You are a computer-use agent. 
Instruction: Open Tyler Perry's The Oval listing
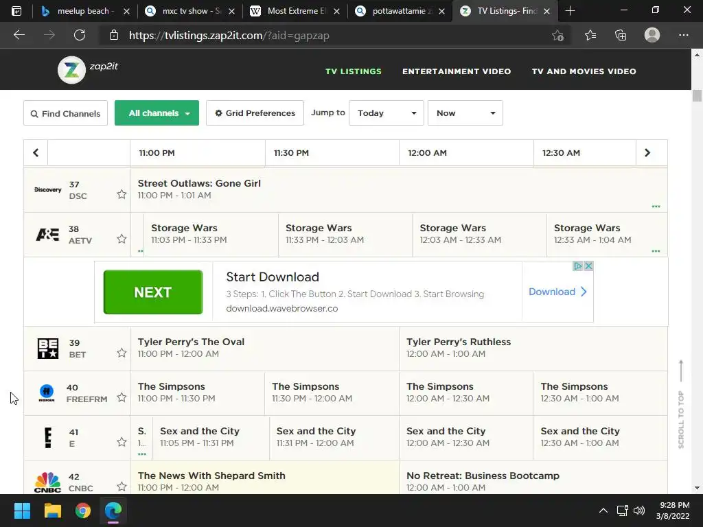pos(264,348)
